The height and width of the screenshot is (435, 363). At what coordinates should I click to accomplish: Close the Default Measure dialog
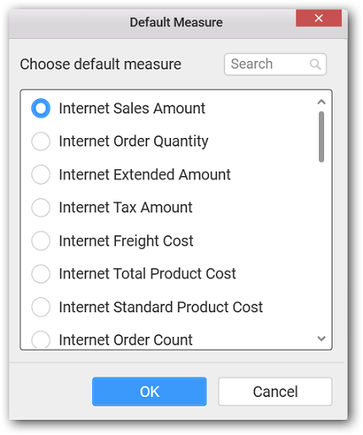tap(319, 18)
